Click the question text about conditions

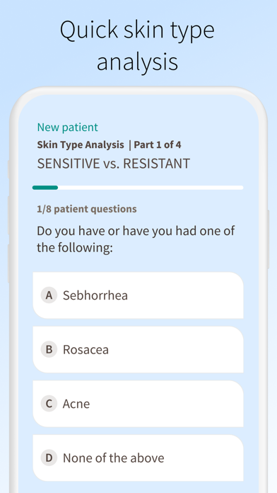(x=136, y=239)
